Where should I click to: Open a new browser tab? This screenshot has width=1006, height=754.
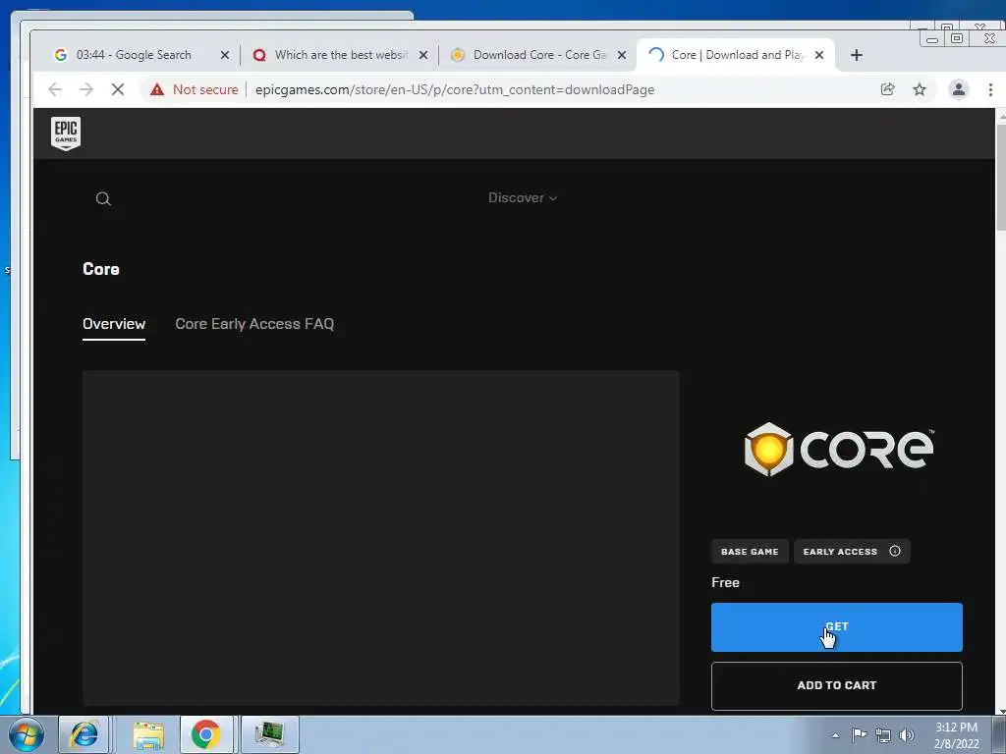[x=857, y=55]
